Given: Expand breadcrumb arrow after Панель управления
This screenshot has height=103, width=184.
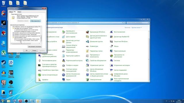Looking at the screenshot, I should pyautogui.click(x=58, y=23).
